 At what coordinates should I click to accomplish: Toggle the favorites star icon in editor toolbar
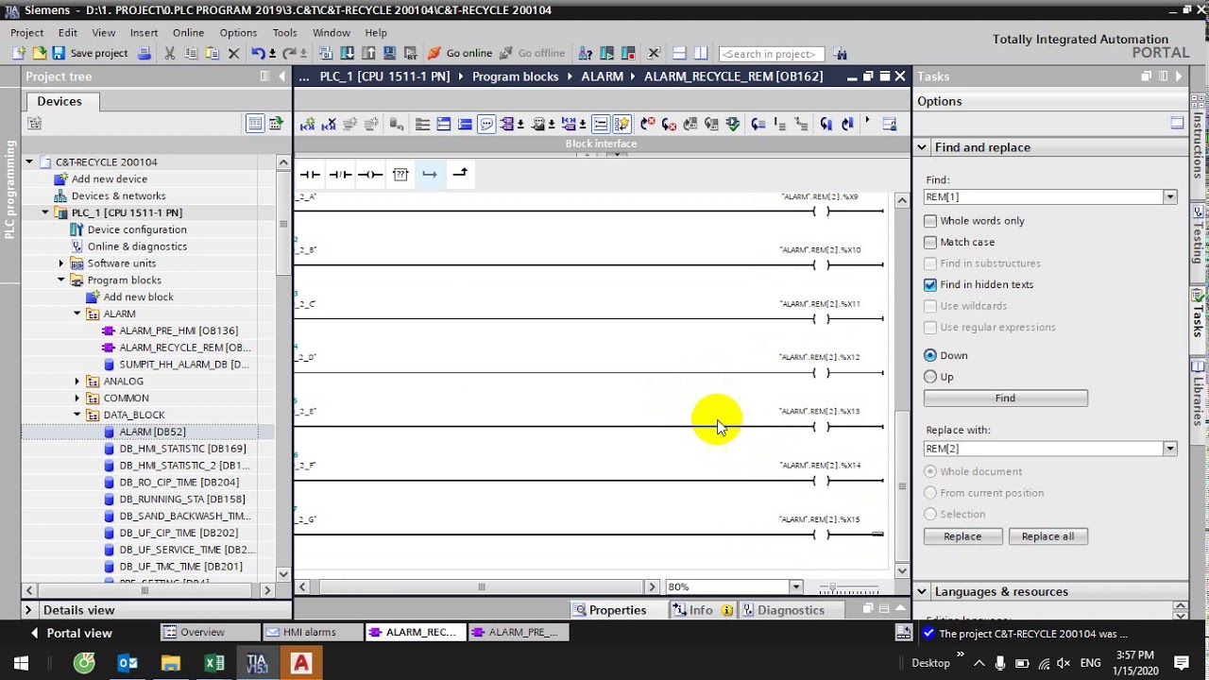click(x=622, y=124)
